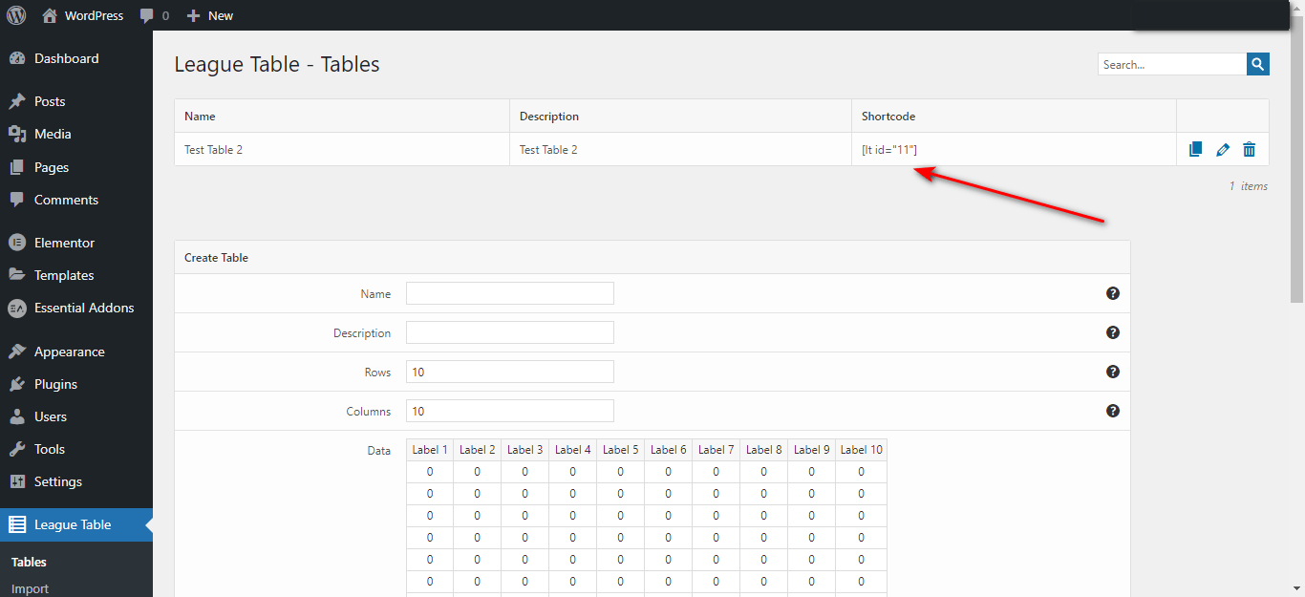Open help tooltip for the Name field
Viewport: 1305px width, 597px height.
click(x=1113, y=293)
